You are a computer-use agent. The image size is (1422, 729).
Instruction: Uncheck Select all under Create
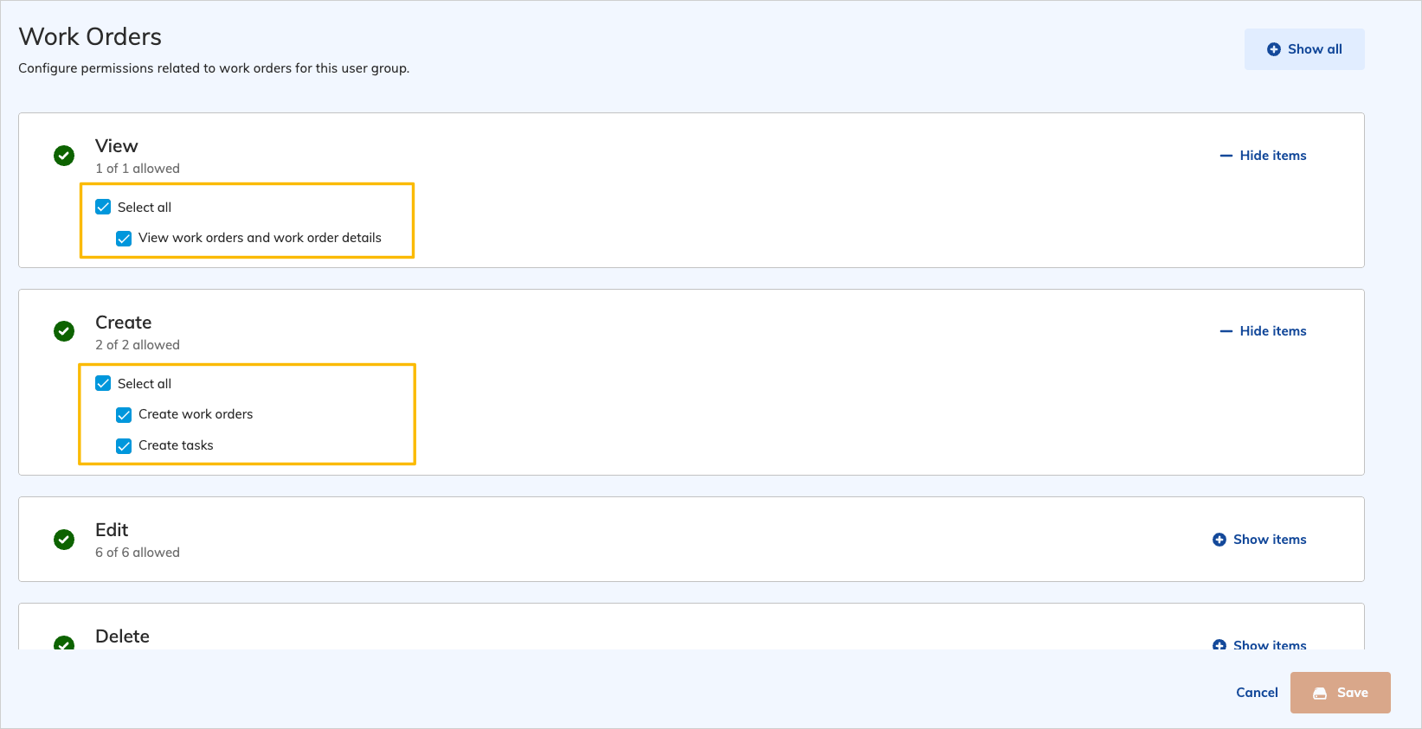pos(103,383)
